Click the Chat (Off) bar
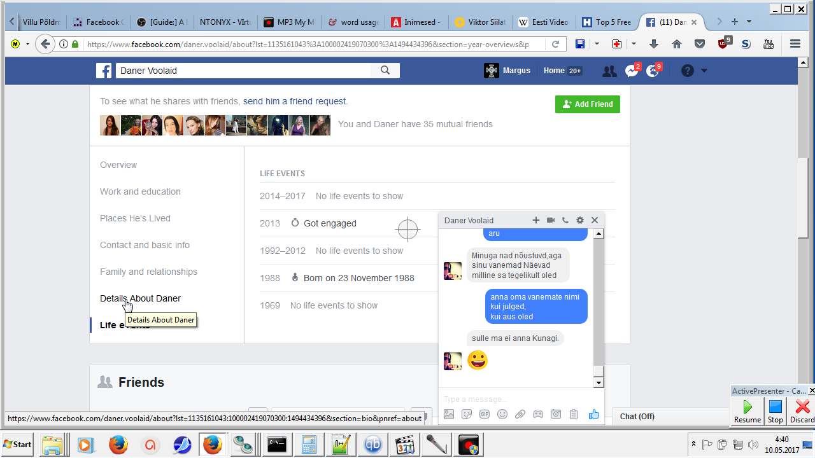Screen dimensions: 815x458 tap(671, 417)
